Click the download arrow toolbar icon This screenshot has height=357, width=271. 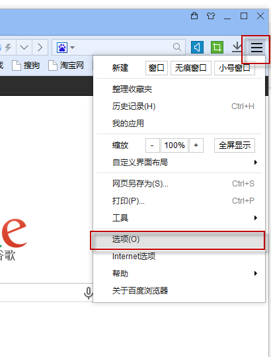(237, 47)
